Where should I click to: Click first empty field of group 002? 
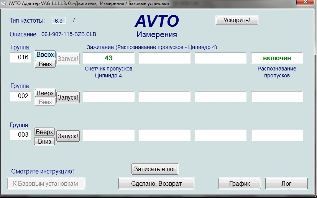pos(108,97)
